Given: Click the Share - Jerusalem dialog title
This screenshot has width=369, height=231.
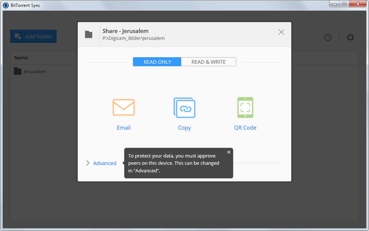Looking at the screenshot, I should point(125,31).
